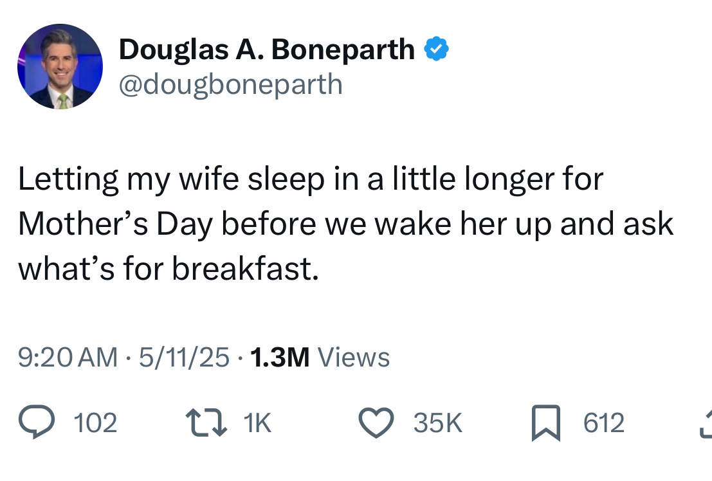Select the reply count showing 102
The image size is (712, 481).
pos(96,423)
